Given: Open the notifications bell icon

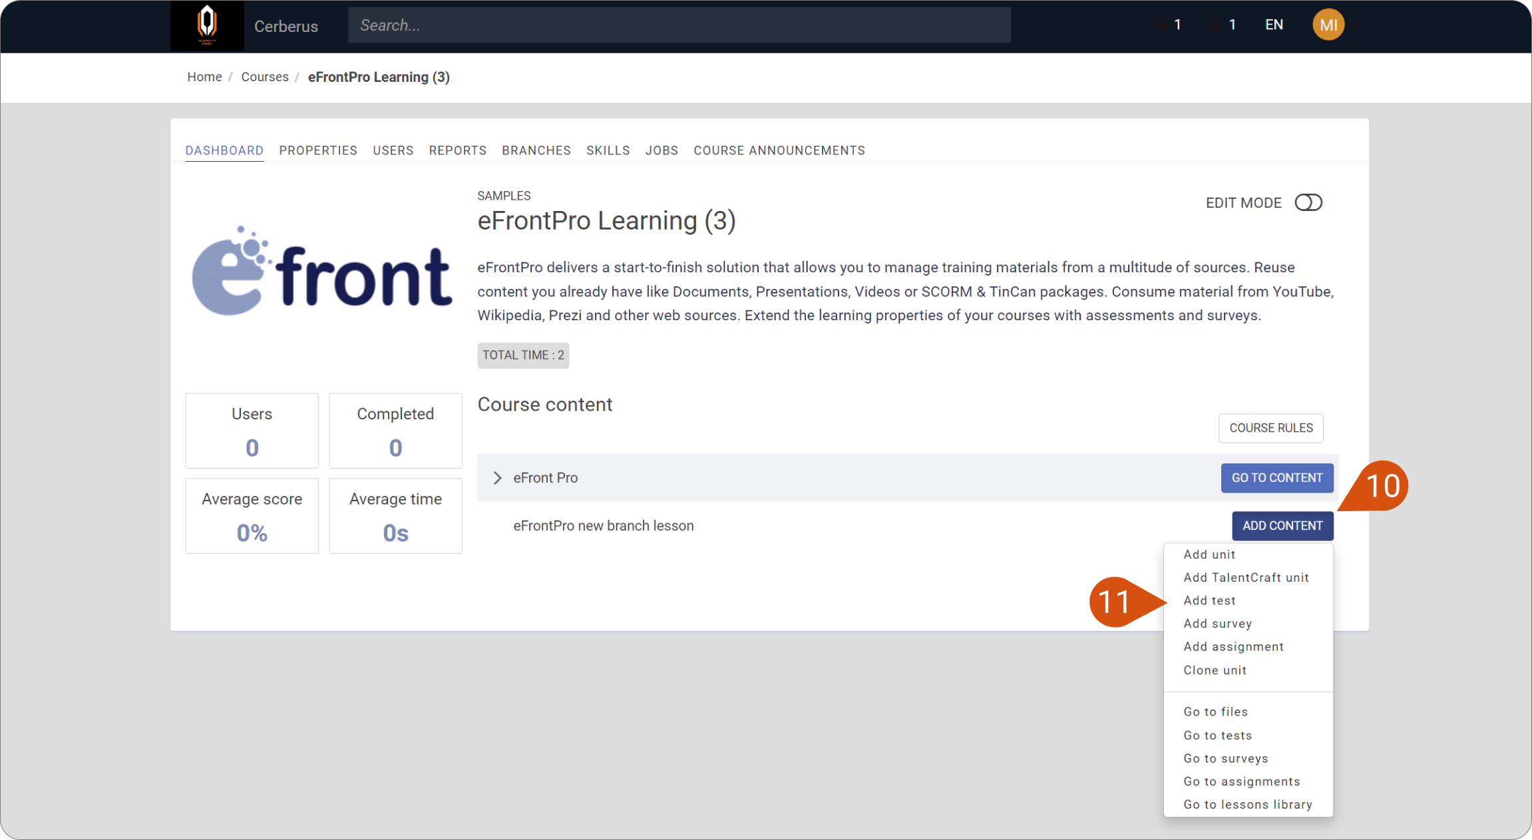Looking at the screenshot, I should (1214, 25).
